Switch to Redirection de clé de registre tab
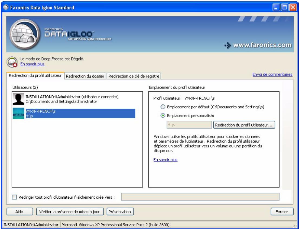The height and width of the screenshot is (229, 299). 134,76
